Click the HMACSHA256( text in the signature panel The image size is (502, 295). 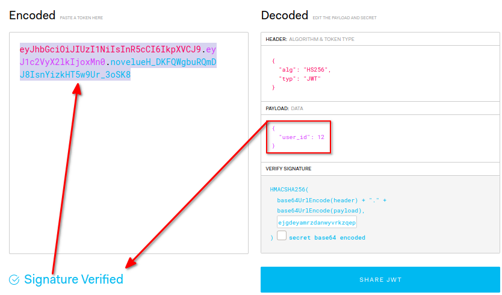290,190
